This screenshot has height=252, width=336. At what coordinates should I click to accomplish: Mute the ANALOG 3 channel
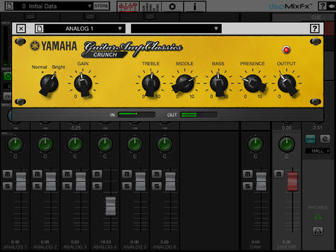click(67, 174)
